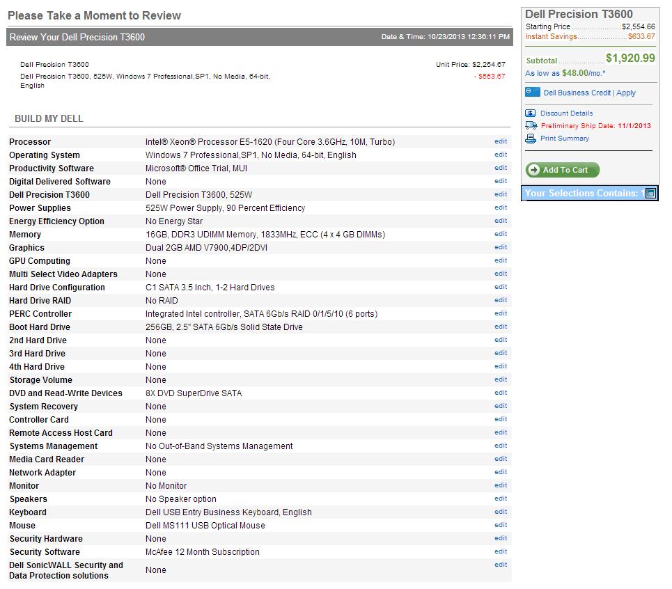
Task: Click the Instant Savings $633.67 line
Action: [590, 36]
